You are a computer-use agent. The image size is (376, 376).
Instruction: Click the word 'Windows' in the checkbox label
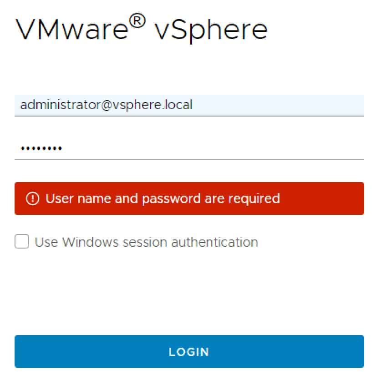91,242
